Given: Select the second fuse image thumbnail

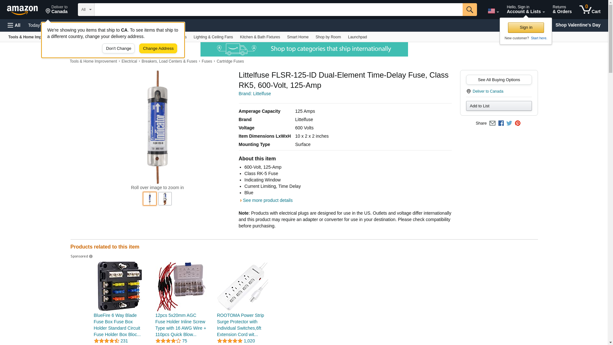Looking at the screenshot, I should tap(165, 199).
